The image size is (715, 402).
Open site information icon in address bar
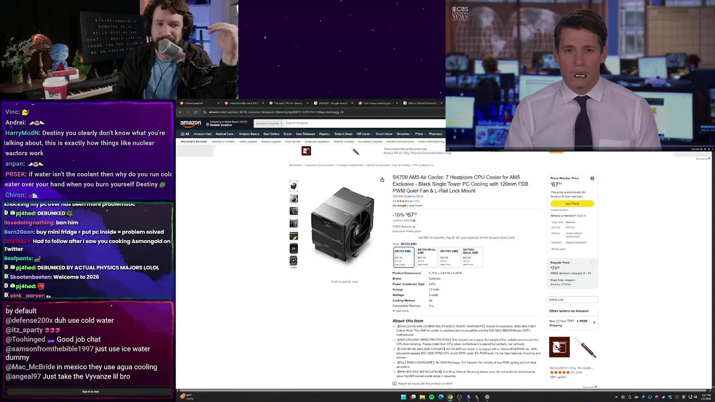[x=204, y=112]
